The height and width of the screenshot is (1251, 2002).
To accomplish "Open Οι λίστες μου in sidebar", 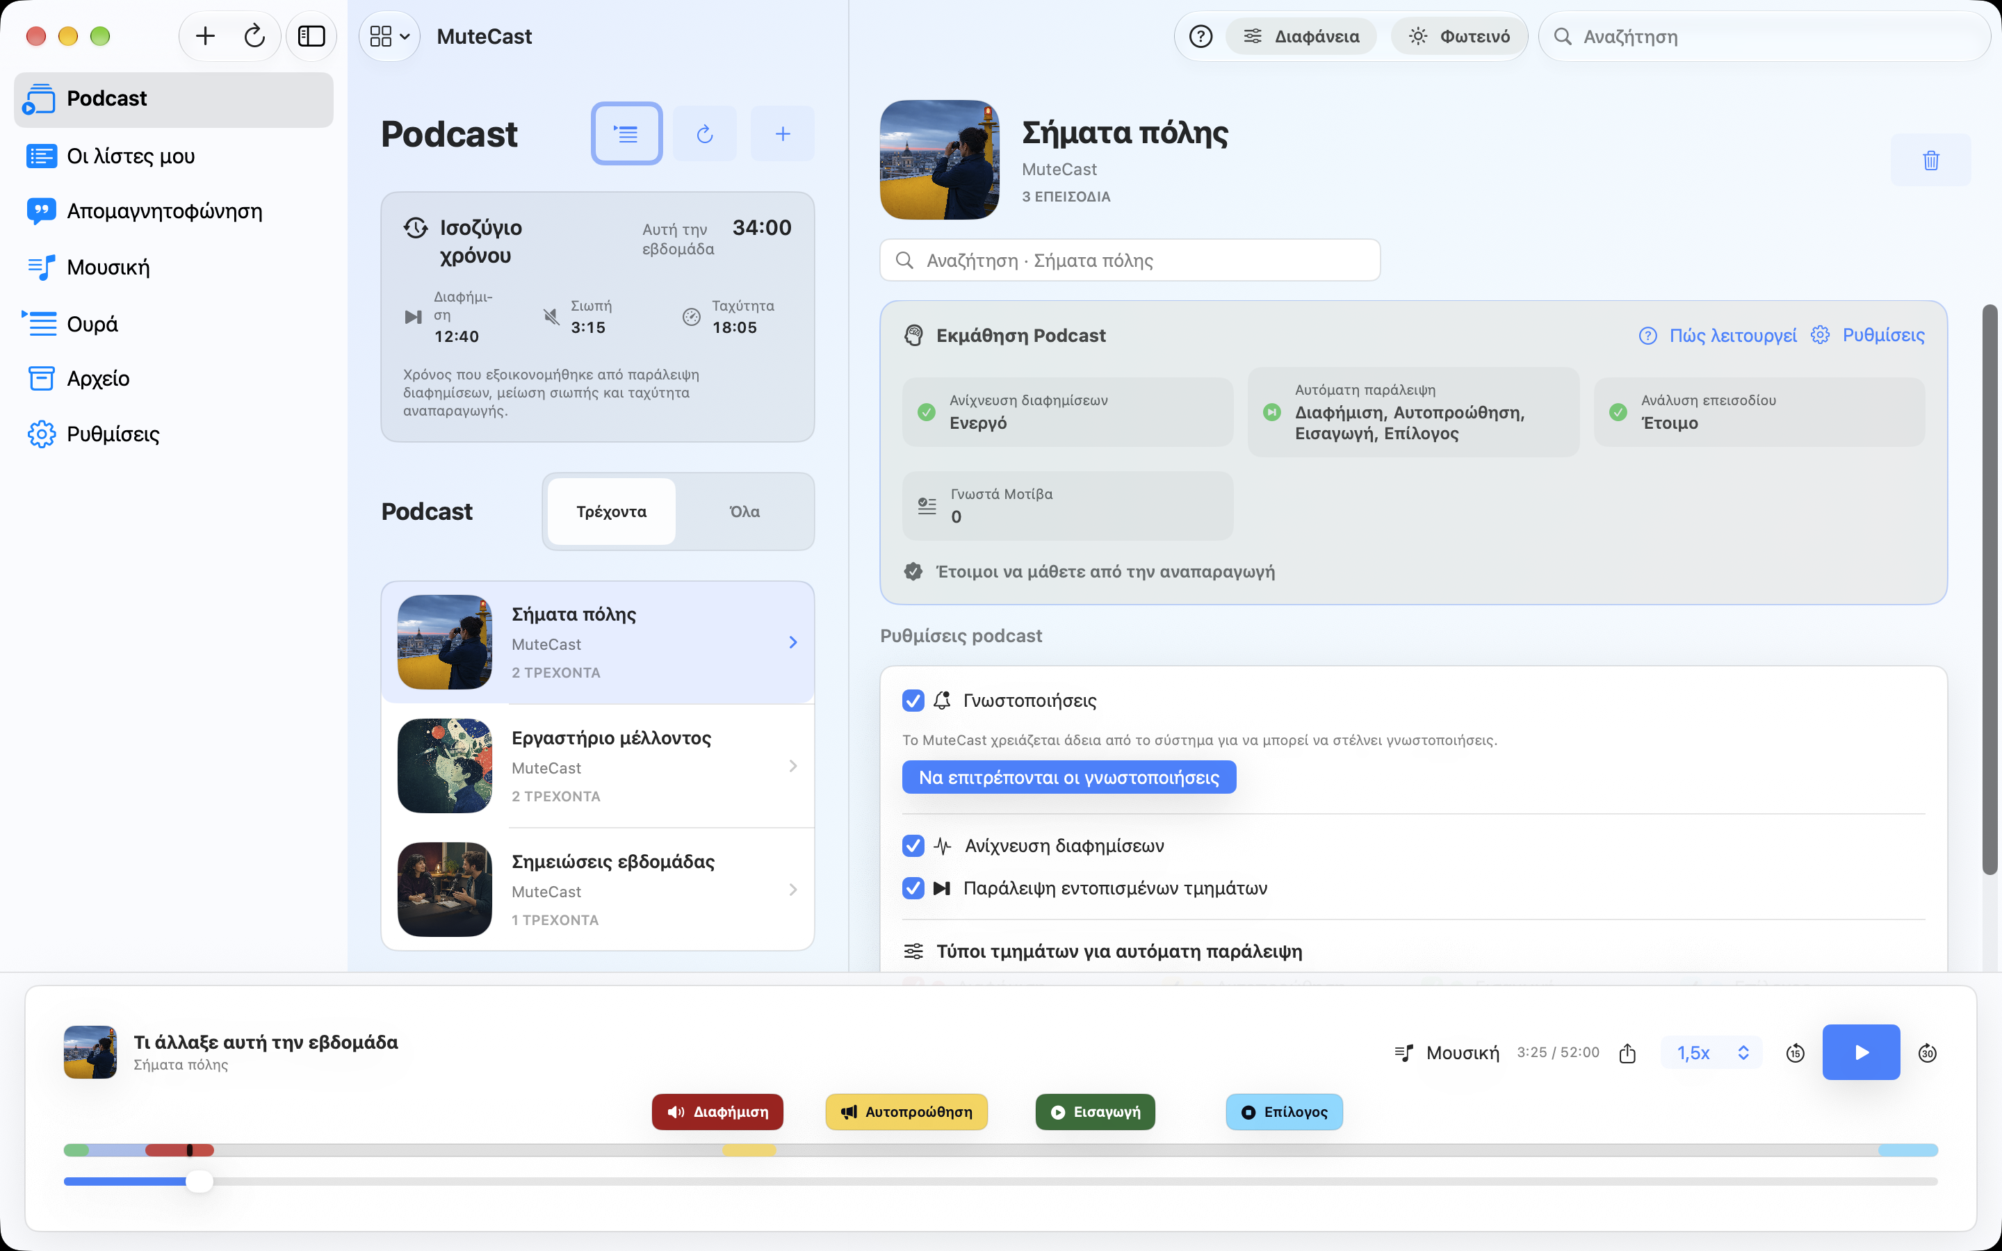I will (x=174, y=156).
